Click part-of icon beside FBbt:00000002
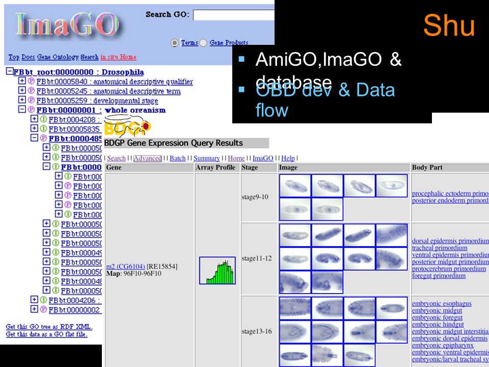The width and height of the screenshot is (489, 367). [43, 309]
